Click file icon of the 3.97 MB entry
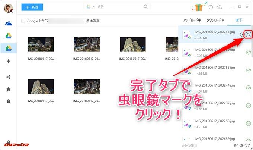 click(187, 53)
